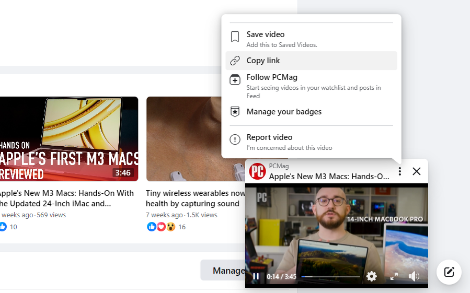Click the 7 weeks ago 1.5K views text
This screenshot has width=470, height=293.
point(181,215)
